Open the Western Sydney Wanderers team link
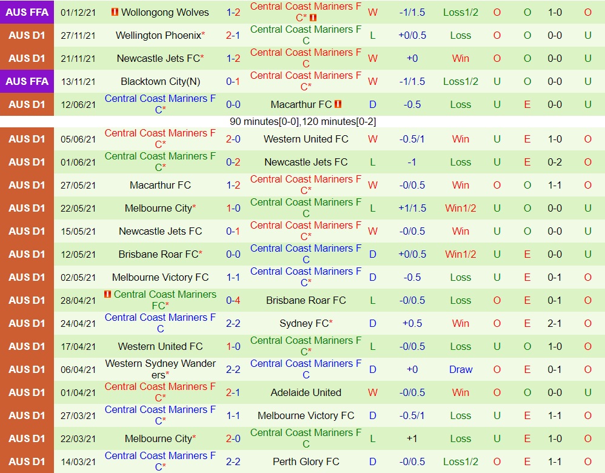Image resolution: width=605 pixels, height=473 pixels. click(160, 369)
